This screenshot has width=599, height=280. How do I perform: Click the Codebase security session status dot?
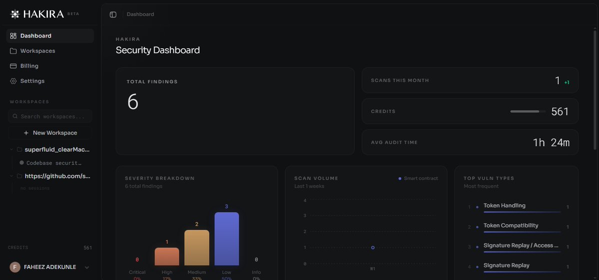pyautogui.click(x=22, y=163)
